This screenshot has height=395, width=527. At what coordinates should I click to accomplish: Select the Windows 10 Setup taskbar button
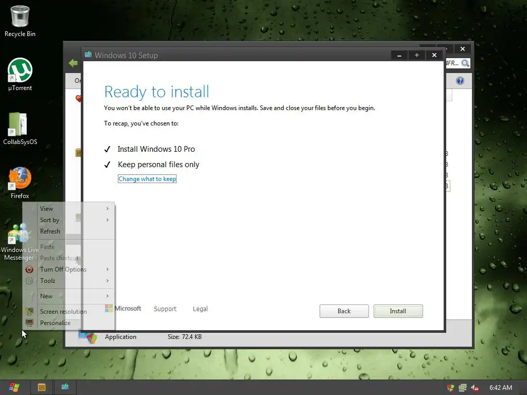pos(65,387)
